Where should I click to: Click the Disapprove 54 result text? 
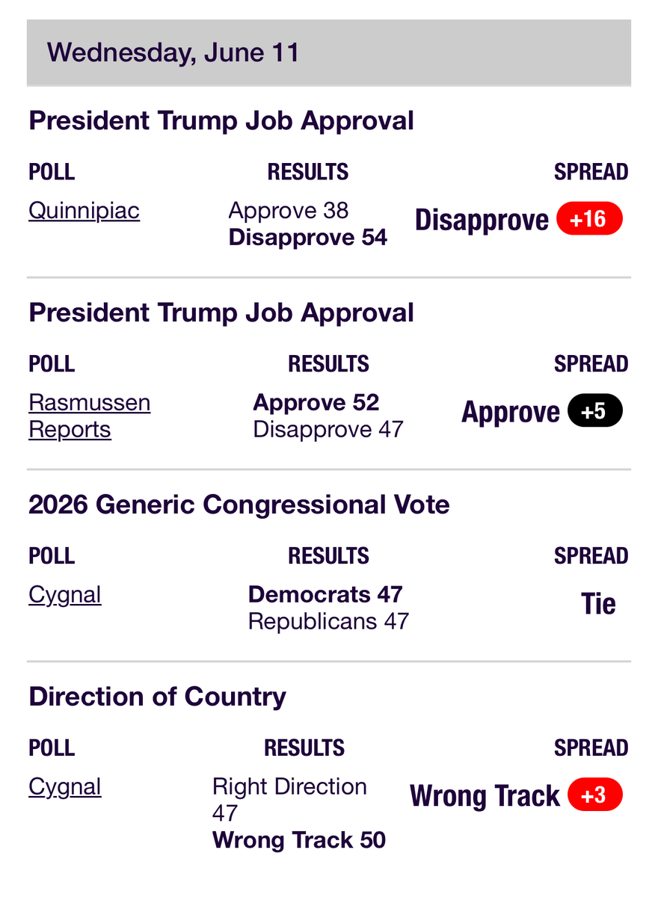point(308,238)
